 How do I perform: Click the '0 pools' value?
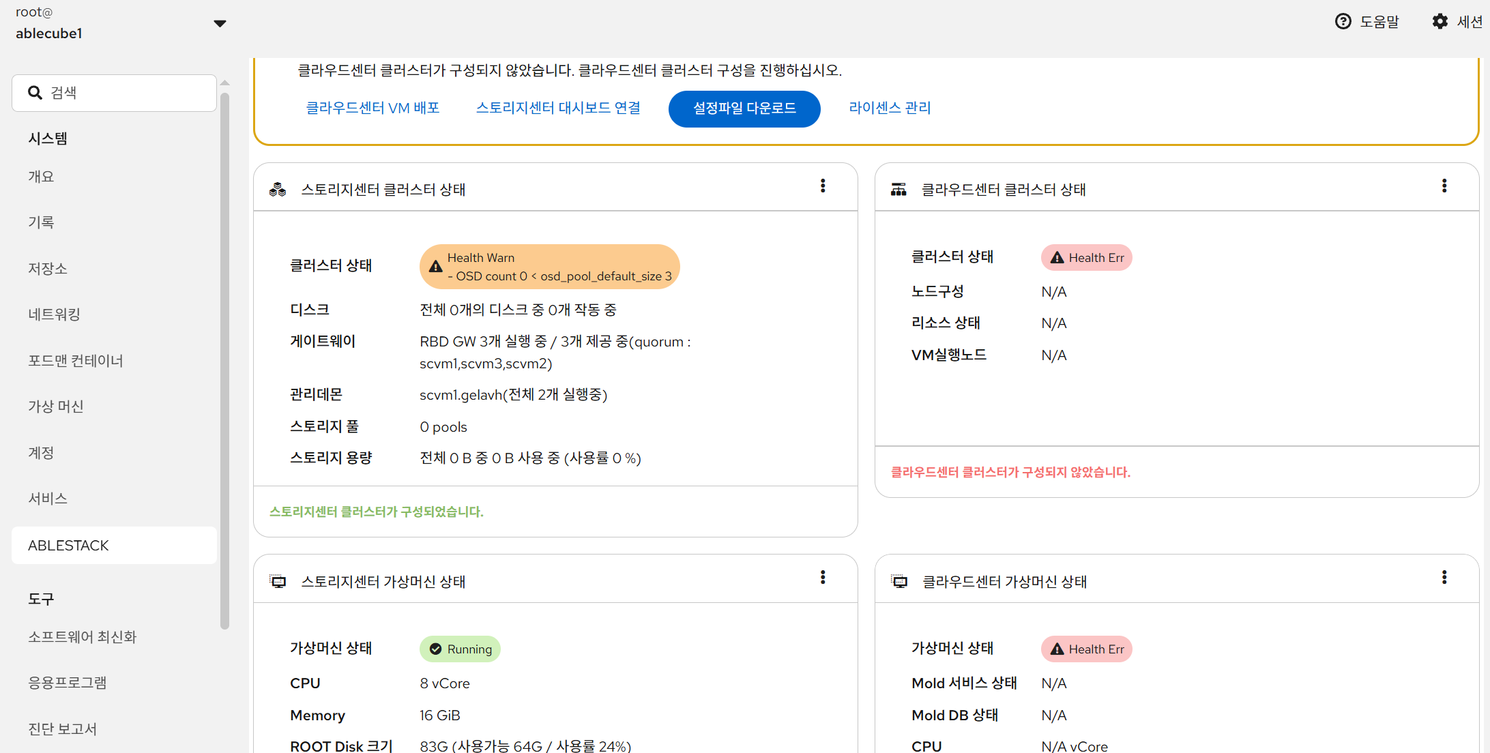(443, 427)
